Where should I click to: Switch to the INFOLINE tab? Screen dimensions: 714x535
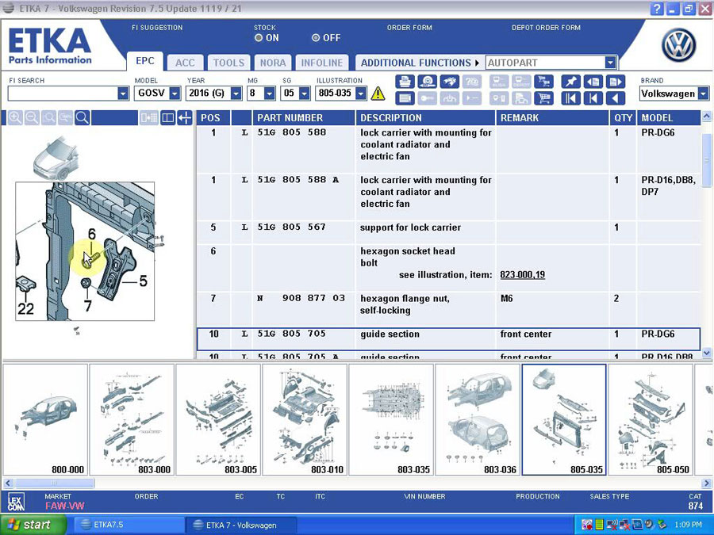tap(321, 63)
